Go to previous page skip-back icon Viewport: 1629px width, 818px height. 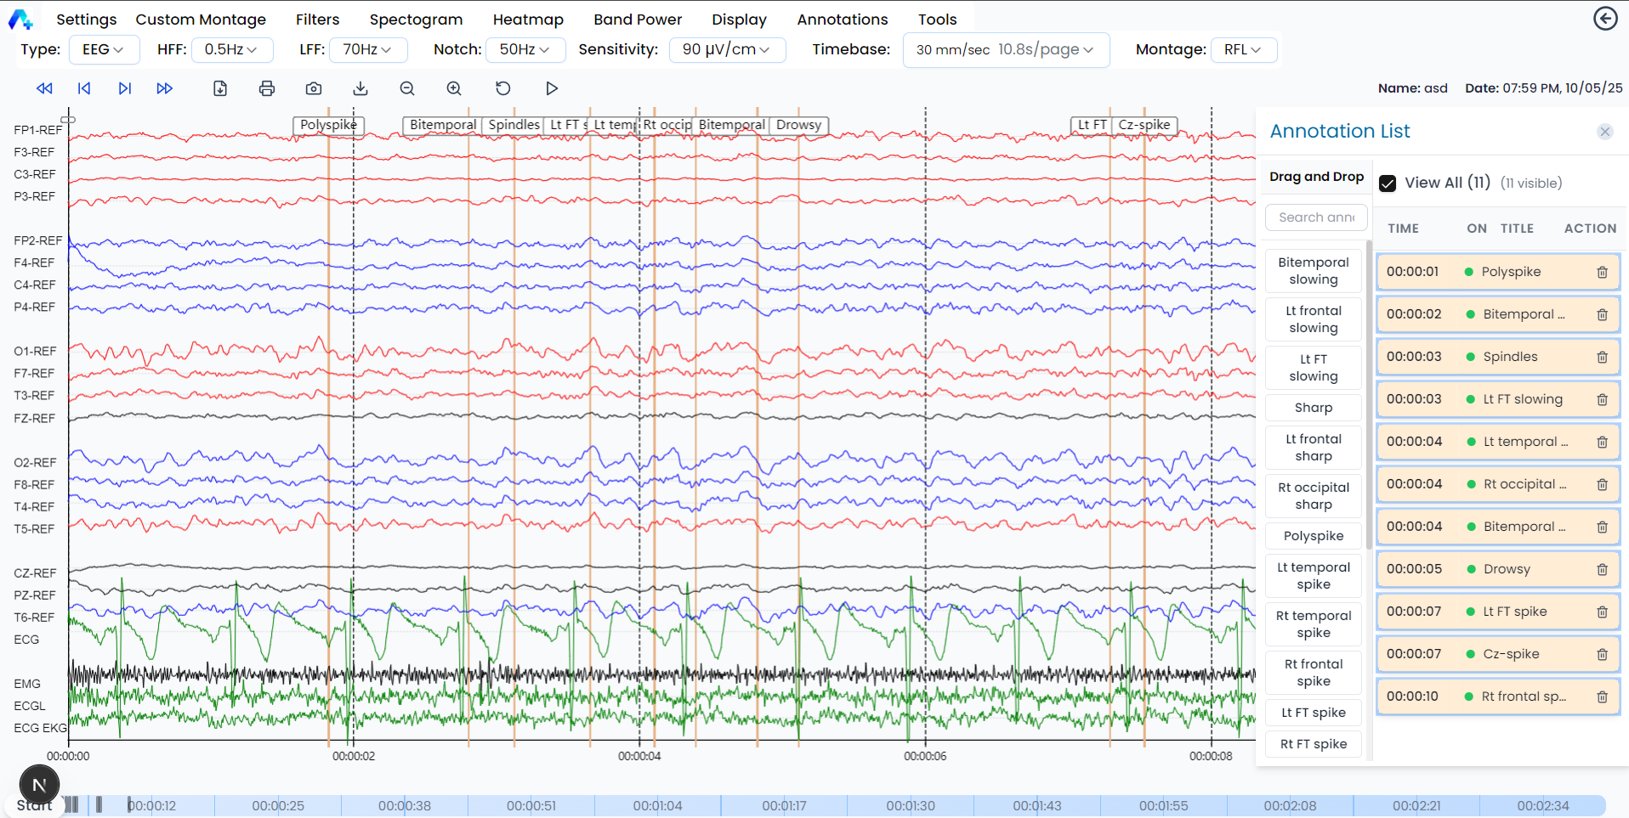84,88
